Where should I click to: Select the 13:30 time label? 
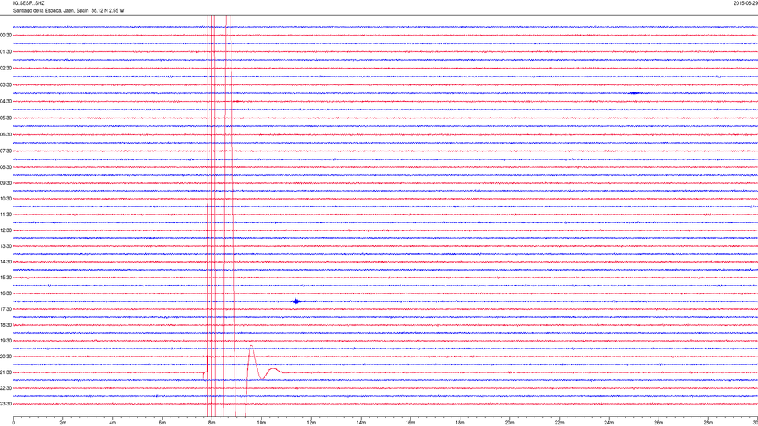click(6, 246)
